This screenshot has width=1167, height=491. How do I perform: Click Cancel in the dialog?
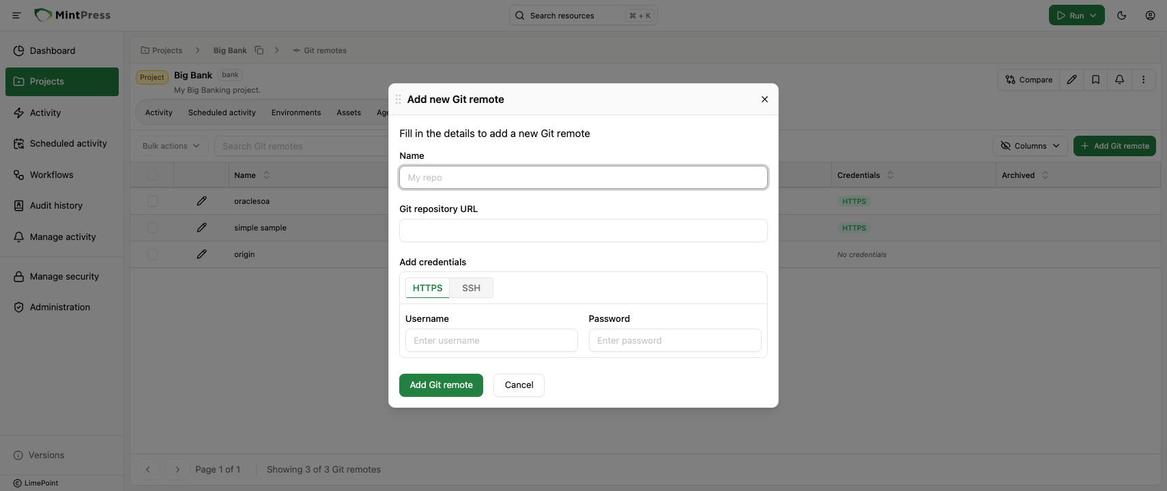(519, 385)
